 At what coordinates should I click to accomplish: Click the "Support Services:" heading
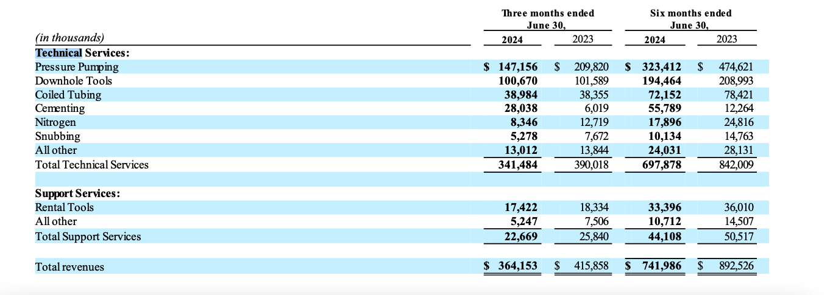pos(78,193)
